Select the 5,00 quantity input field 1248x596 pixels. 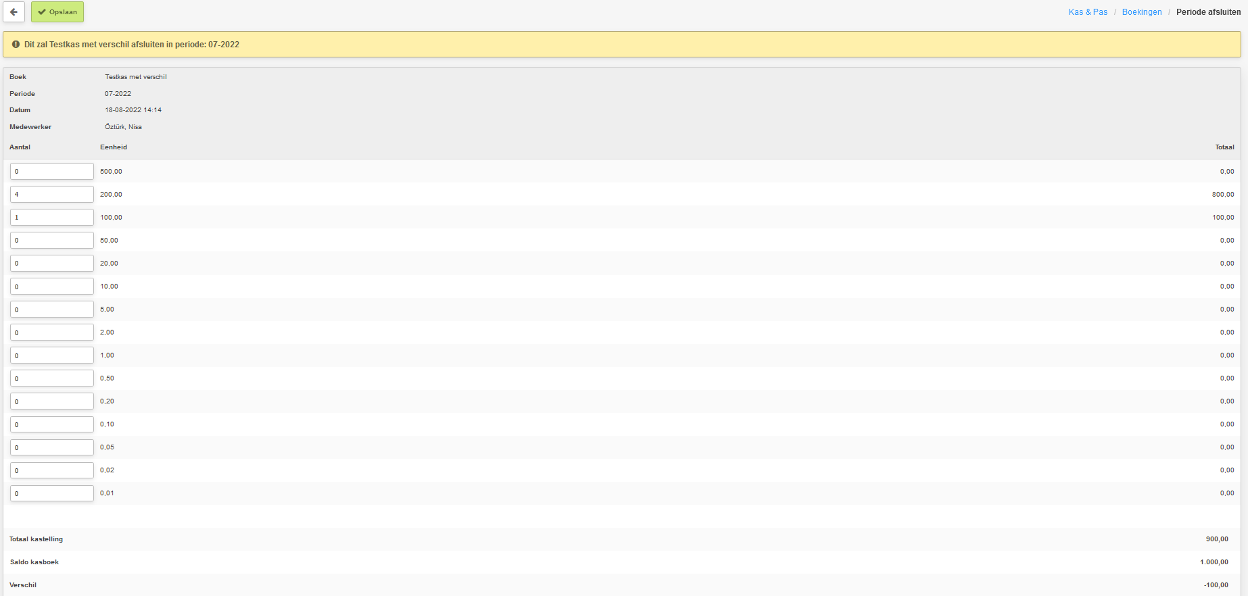(52, 309)
